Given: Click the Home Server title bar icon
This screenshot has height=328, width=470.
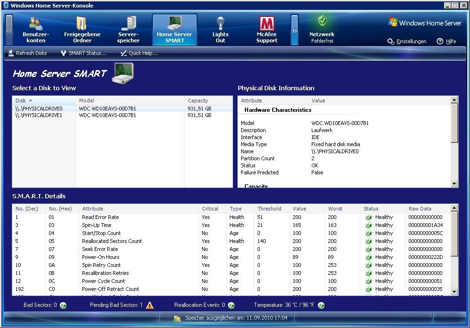Looking at the screenshot, I should 6,5.
